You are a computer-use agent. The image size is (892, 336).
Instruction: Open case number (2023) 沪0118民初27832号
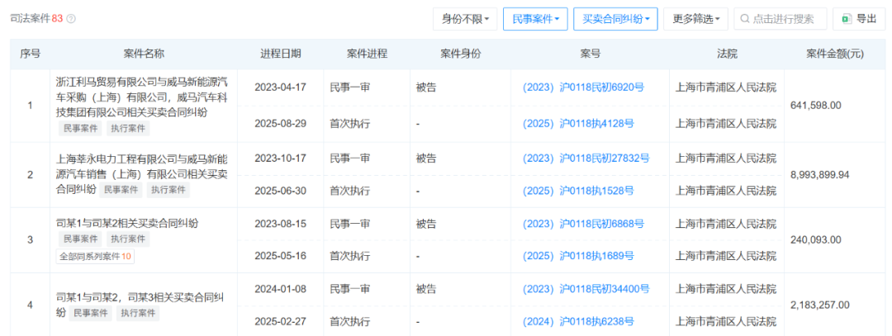(x=586, y=158)
